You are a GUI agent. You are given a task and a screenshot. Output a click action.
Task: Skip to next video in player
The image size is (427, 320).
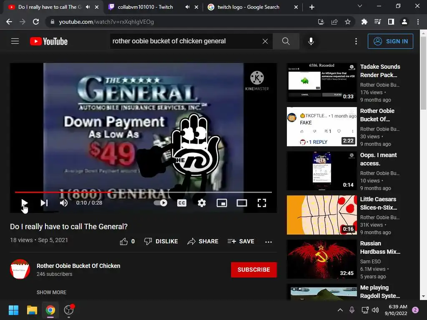(x=44, y=203)
